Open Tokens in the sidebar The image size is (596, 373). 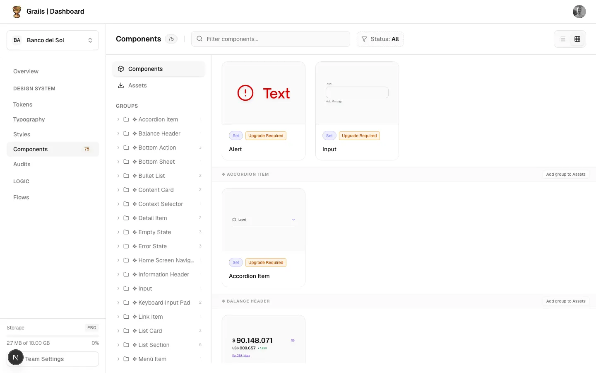pos(53,104)
